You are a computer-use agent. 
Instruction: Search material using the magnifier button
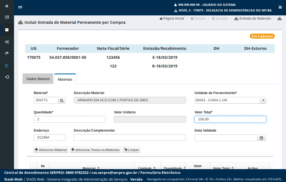pyautogui.click(x=62, y=100)
